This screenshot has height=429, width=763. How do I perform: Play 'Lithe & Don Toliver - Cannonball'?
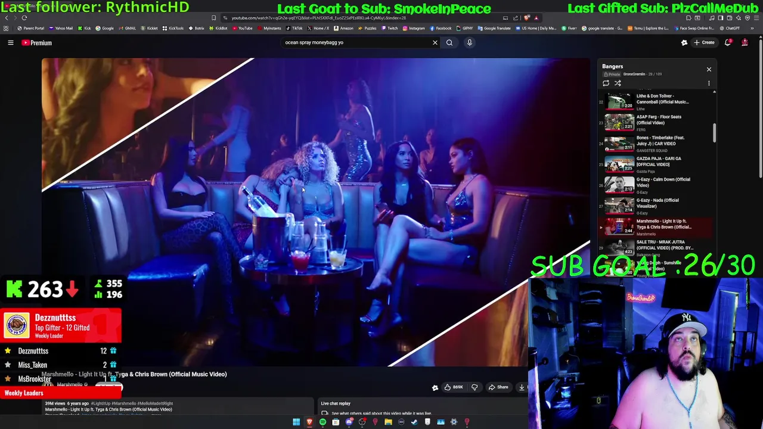click(656, 101)
